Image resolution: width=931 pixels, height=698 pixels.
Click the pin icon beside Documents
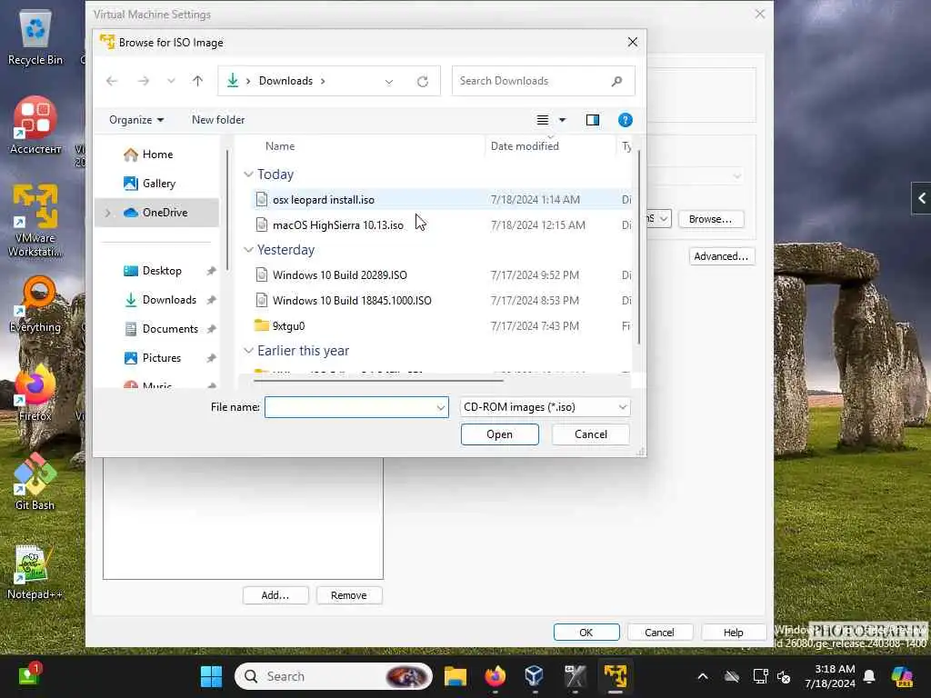211,329
